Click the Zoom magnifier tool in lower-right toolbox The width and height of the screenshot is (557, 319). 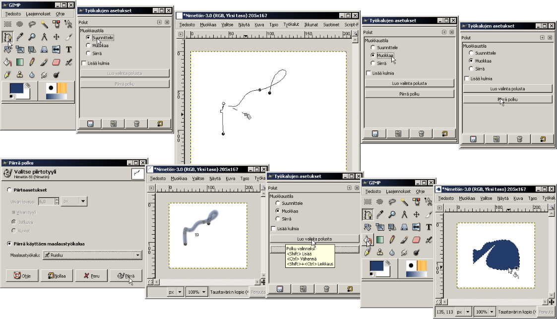tap(392, 214)
